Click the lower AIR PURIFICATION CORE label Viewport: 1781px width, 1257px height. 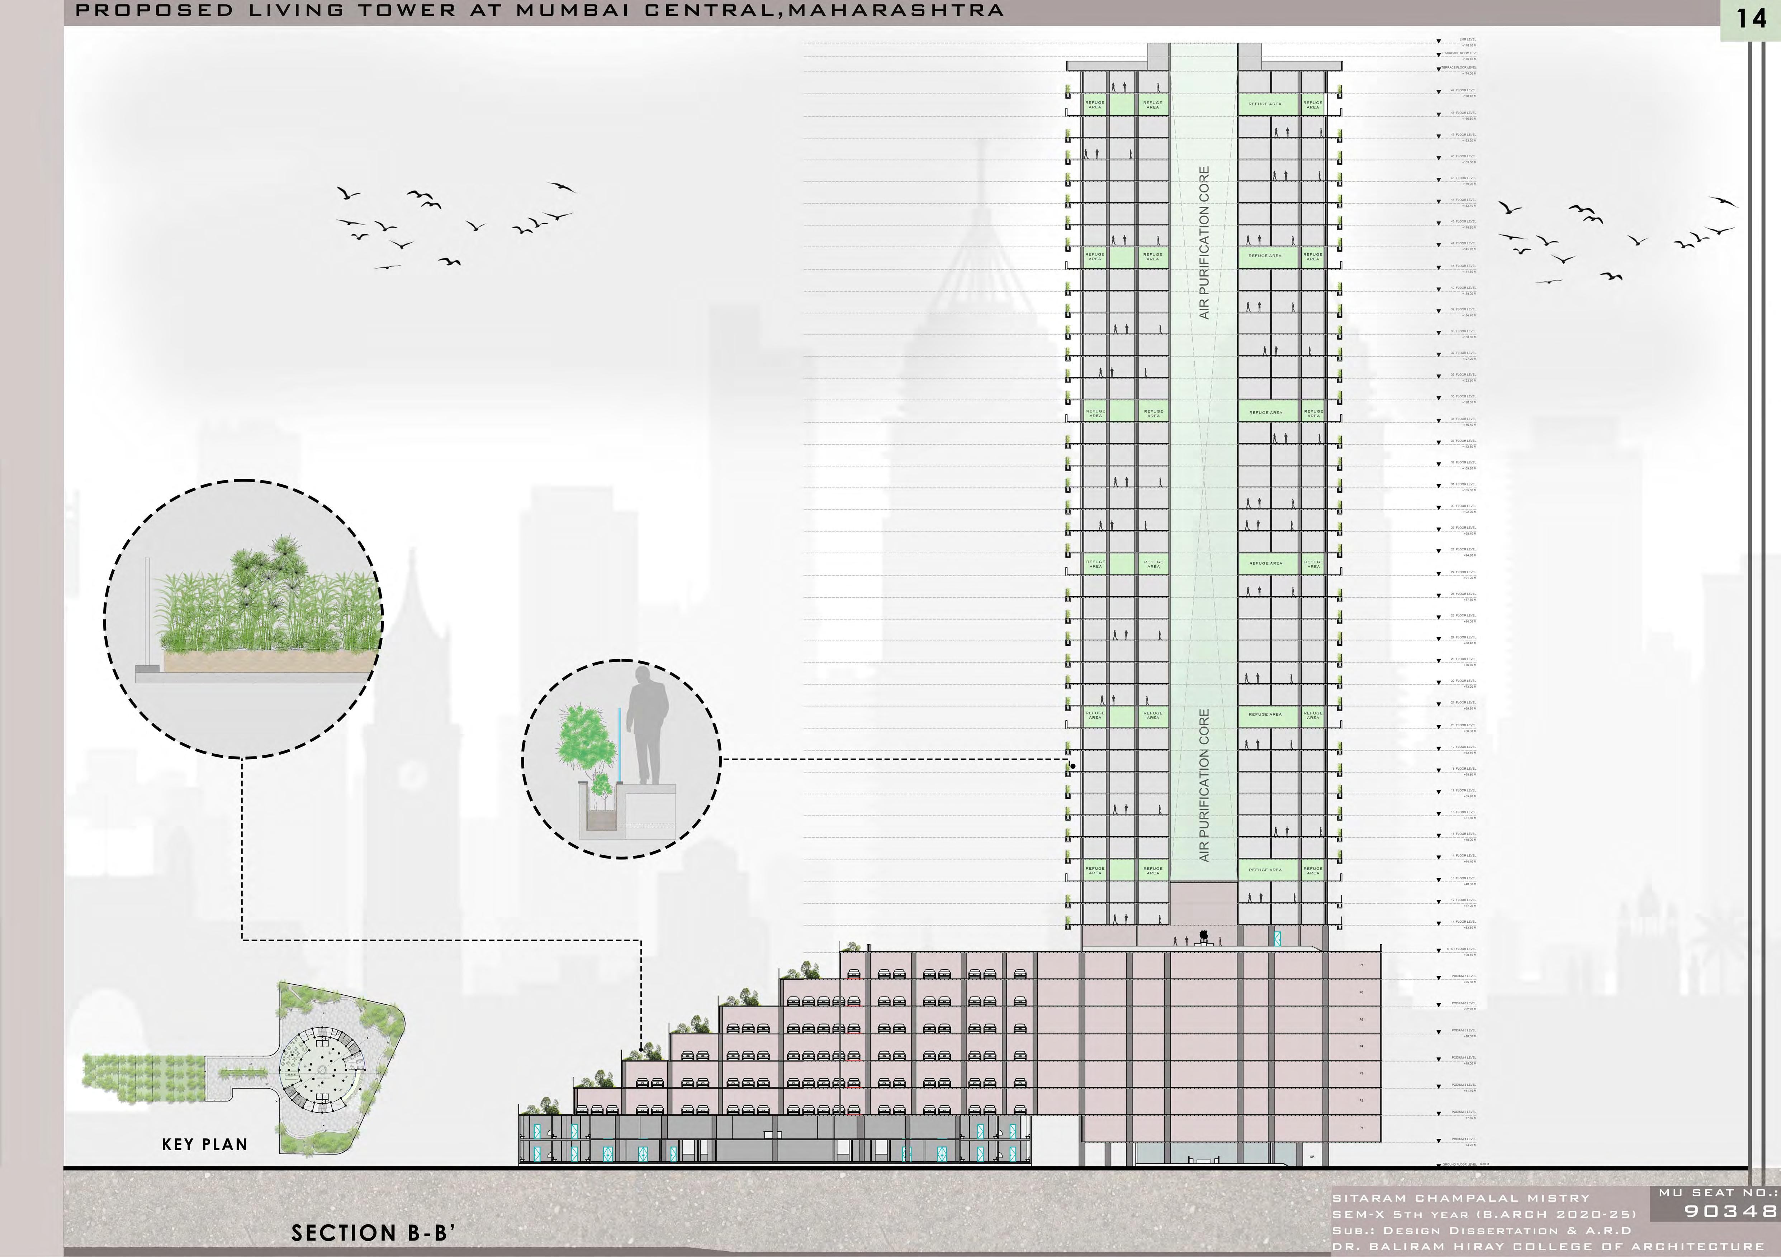[1204, 785]
